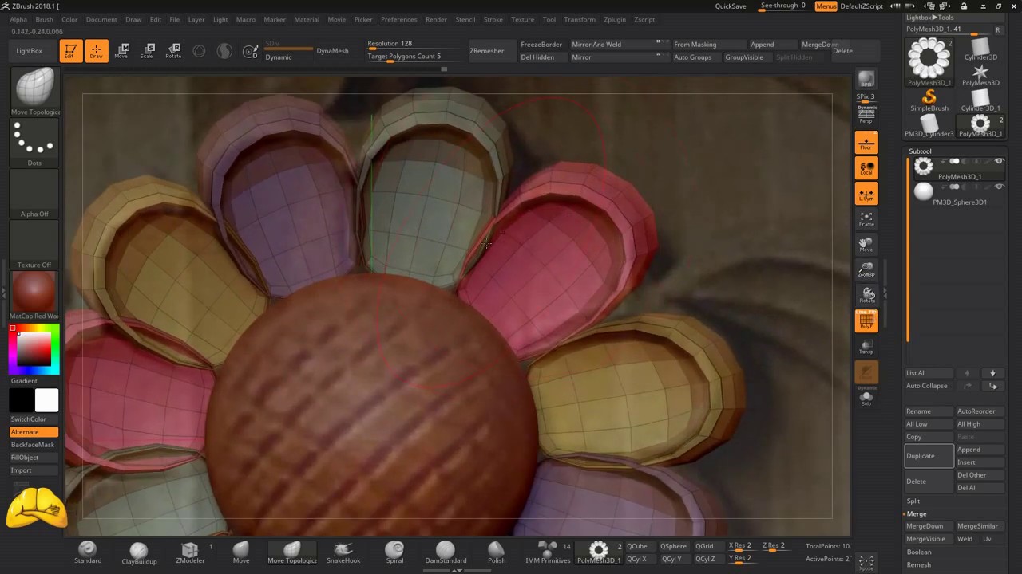The height and width of the screenshot is (574, 1022).
Task: Click the Mirror And Weld button
Action: click(x=620, y=45)
